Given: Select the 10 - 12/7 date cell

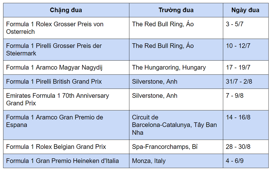Looking at the screenshot, I should (238, 46).
